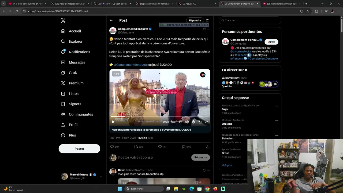This screenshot has width=343, height=193.
Task: Open Listes in sidebar
Action: 70,94
